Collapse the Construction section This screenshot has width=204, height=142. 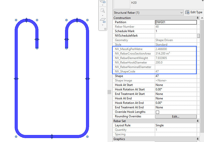[198, 18]
